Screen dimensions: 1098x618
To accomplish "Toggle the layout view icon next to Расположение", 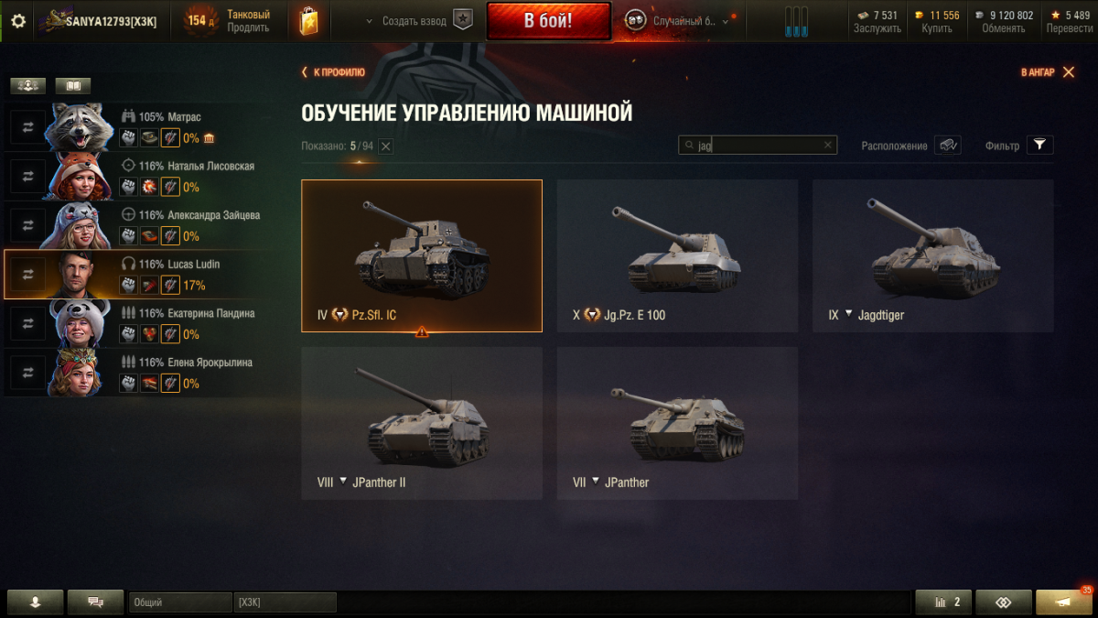I will 947,145.
